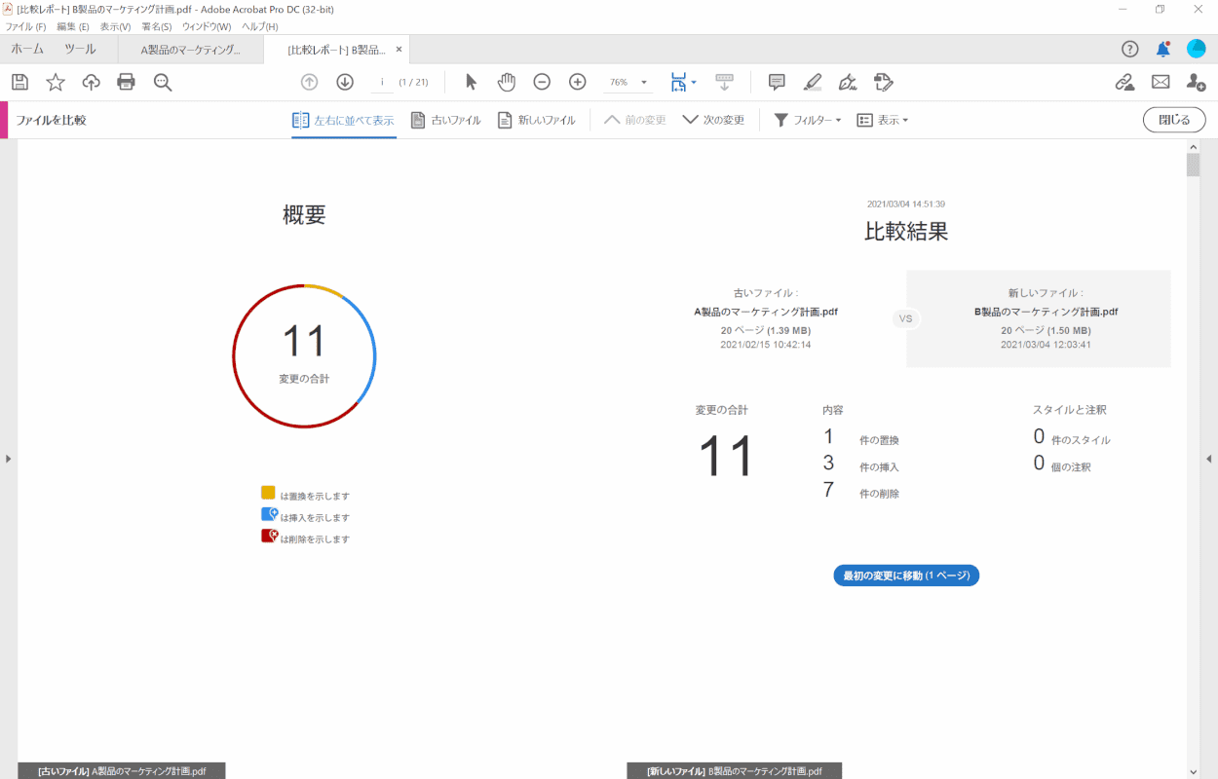Image resolution: width=1218 pixels, height=779 pixels.
Task: Click the red deletion legend swatch
Action: [269, 536]
